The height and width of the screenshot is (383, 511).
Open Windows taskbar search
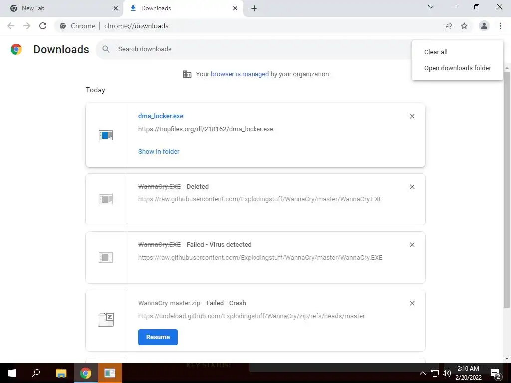pyautogui.click(x=36, y=373)
